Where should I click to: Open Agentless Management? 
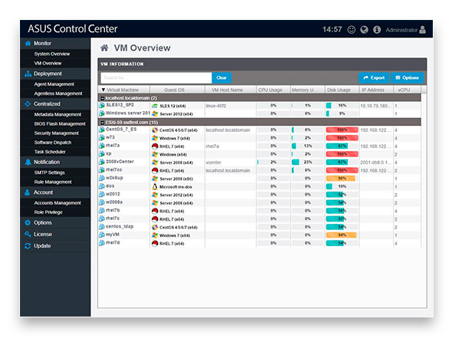(x=58, y=94)
